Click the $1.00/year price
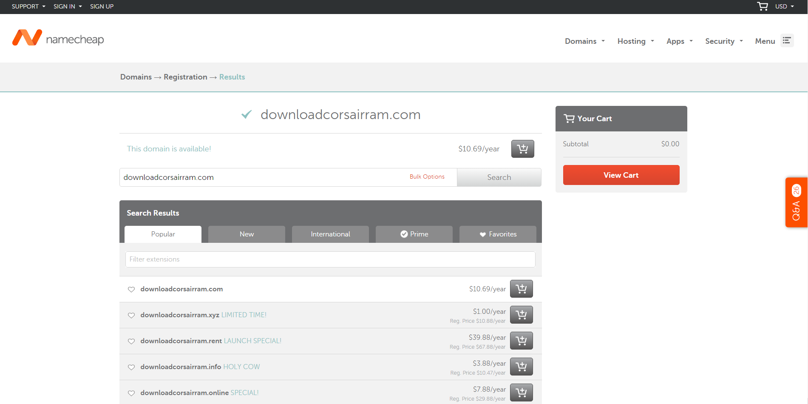Screen dimensions: 808x404 489,312
